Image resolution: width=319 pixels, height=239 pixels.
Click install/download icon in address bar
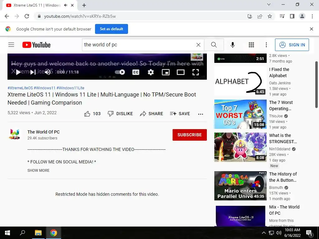tap(250, 16)
